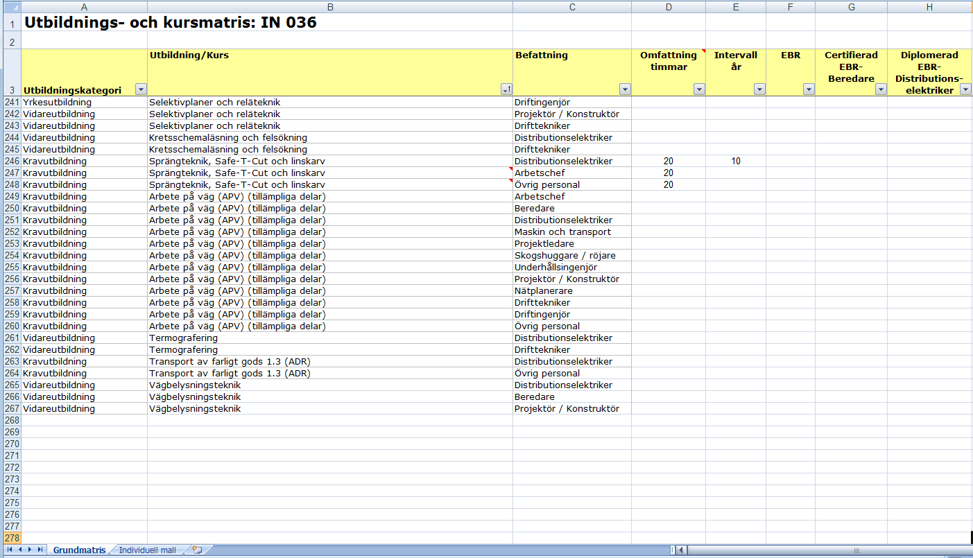Screen dimensions: 973x558
Task: Select column E header
Action: point(736,7)
